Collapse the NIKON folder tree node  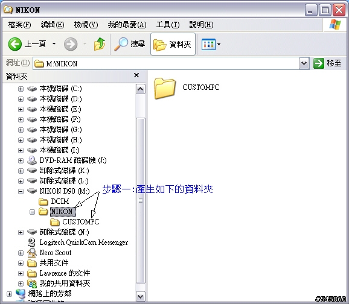pos(32,212)
